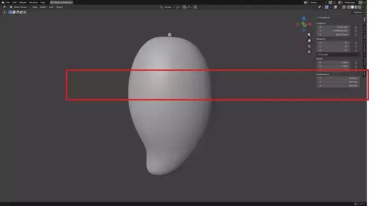Screen dimensions: 369x206
Task: Lock the Scale X axis
Action: 356,63
